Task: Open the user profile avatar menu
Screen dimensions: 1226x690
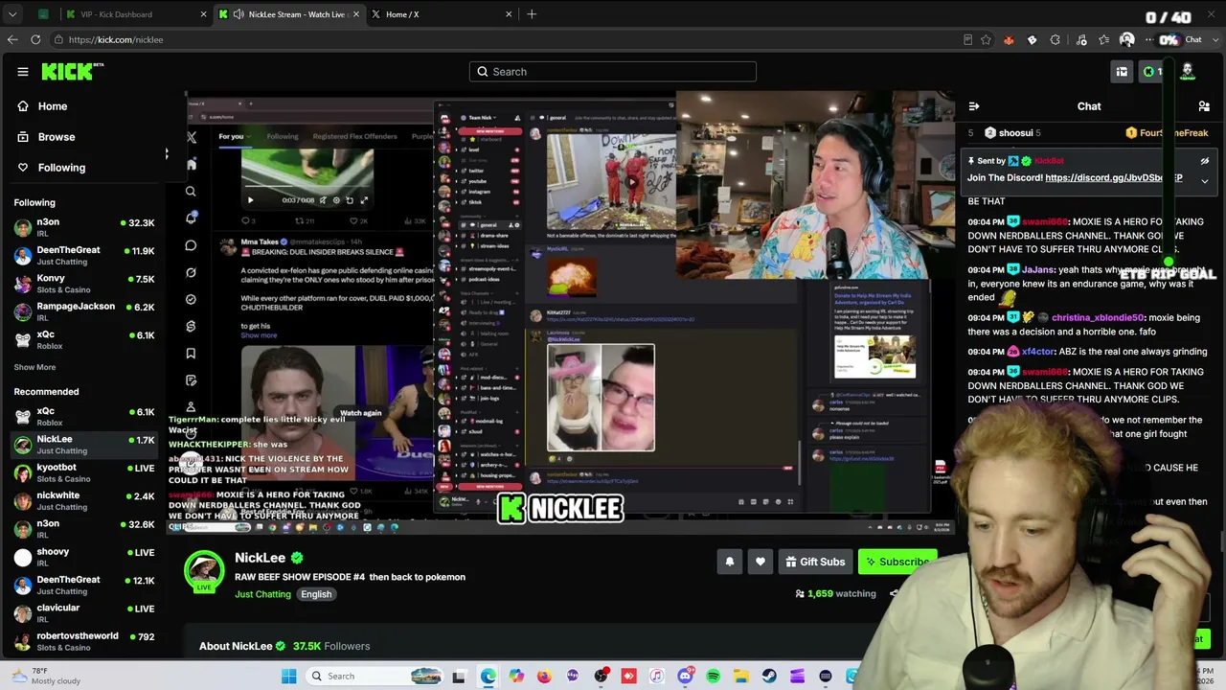Action: pos(1188,71)
